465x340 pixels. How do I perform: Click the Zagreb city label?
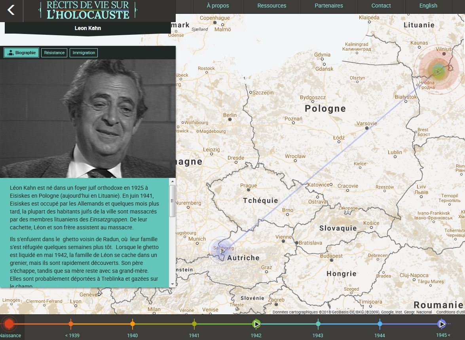tap(276, 300)
